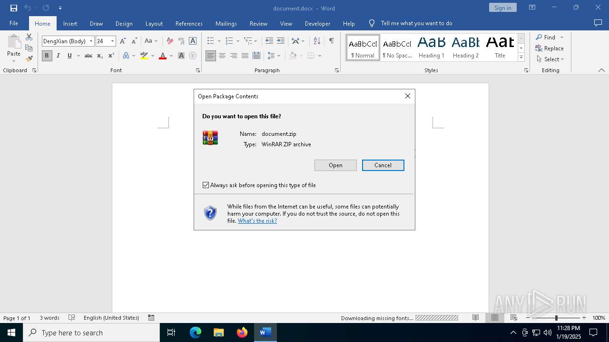Toggle Print Layout view

pyautogui.click(x=494, y=318)
